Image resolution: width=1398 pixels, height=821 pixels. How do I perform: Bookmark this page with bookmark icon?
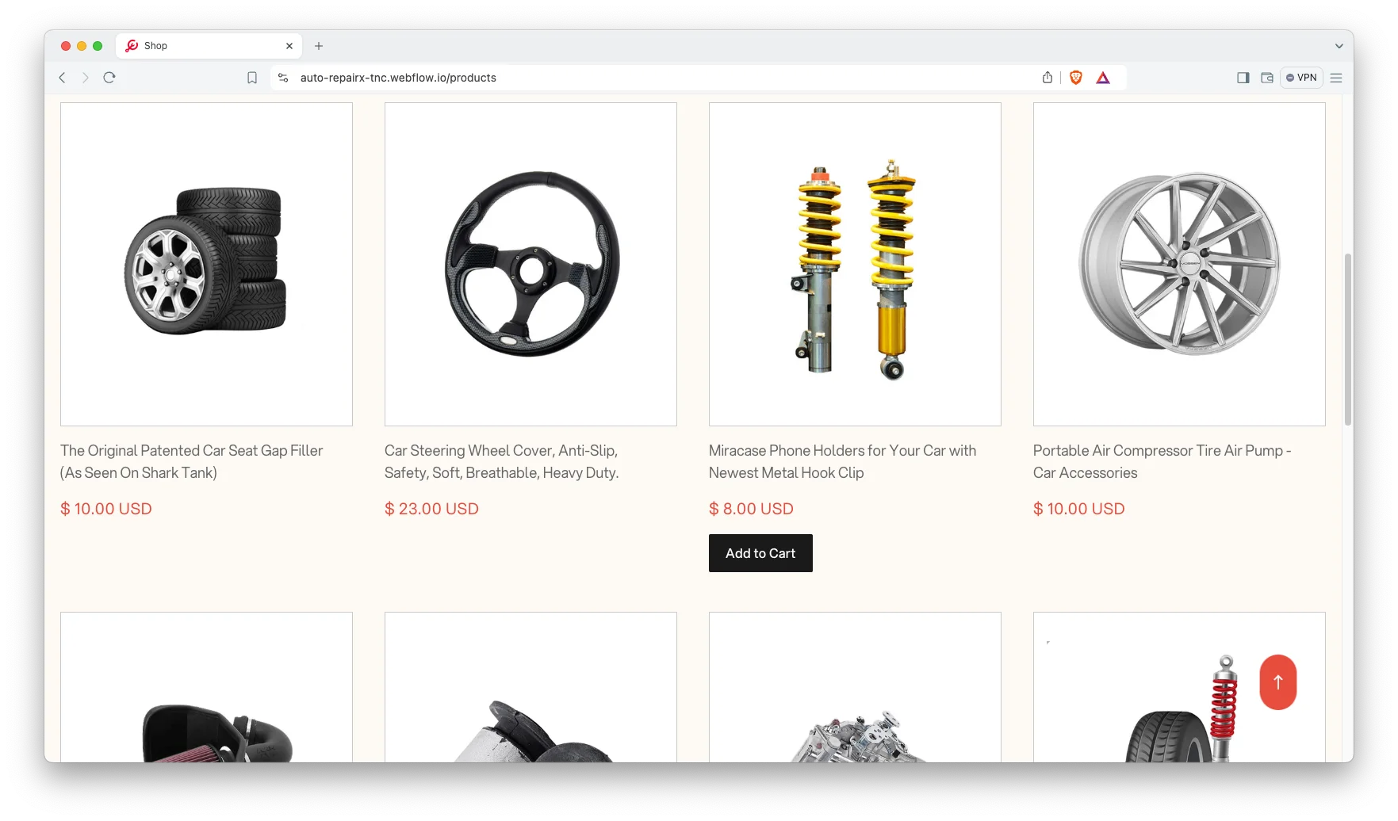click(252, 78)
